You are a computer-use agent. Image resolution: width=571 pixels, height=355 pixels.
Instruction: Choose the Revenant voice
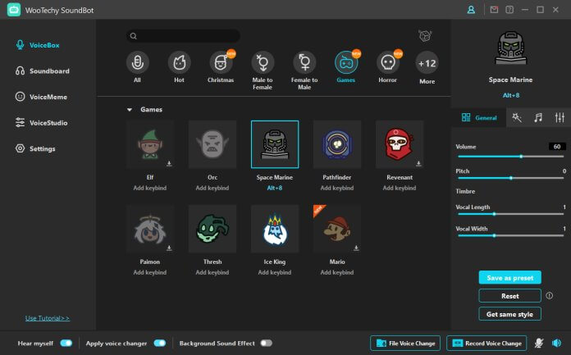pyautogui.click(x=400, y=144)
